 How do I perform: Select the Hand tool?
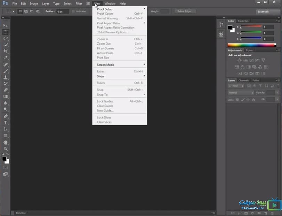[6, 143]
